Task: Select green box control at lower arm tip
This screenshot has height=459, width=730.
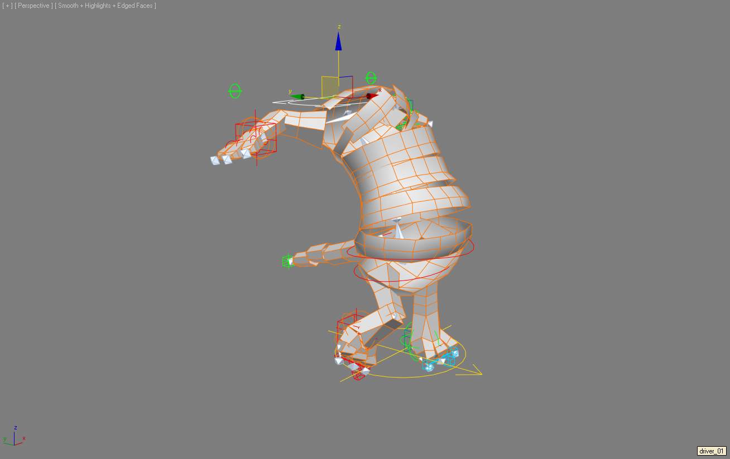Action: pos(288,261)
